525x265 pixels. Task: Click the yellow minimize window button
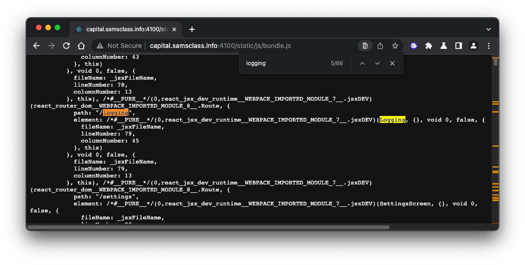pos(48,27)
